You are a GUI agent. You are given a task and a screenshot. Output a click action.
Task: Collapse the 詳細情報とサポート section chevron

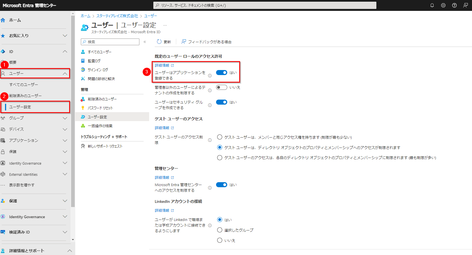coord(70,251)
